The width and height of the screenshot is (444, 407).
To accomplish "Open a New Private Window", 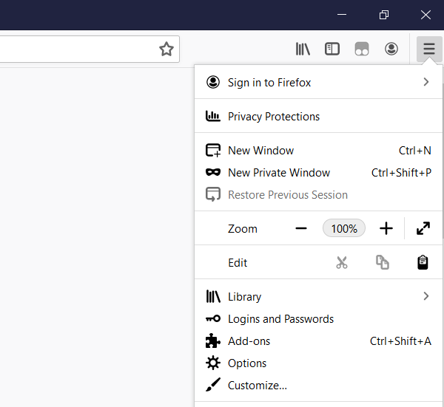I will click(318, 172).
